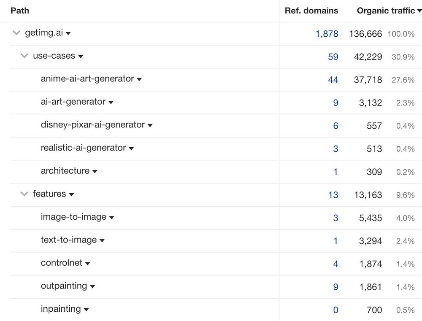422x321 pixels.
Task: Select the controlnet path row
Action: [x=62, y=263]
